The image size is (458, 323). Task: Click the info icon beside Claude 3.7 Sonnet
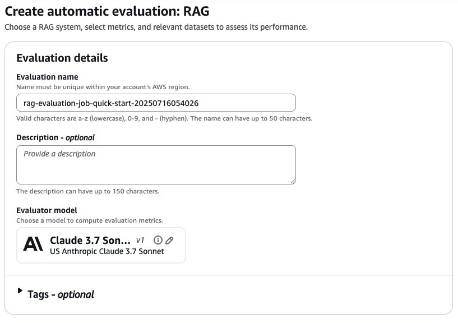(x=158, y=240)
